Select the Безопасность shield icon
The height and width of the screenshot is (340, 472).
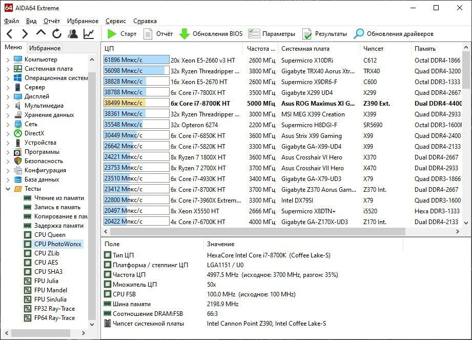coord(18,161)
